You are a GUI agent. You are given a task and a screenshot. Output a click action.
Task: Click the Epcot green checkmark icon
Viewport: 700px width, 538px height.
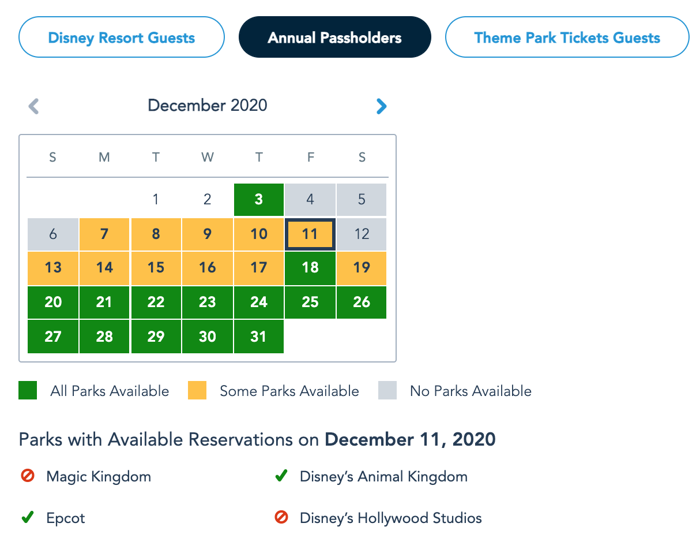(x=27, y=518)
